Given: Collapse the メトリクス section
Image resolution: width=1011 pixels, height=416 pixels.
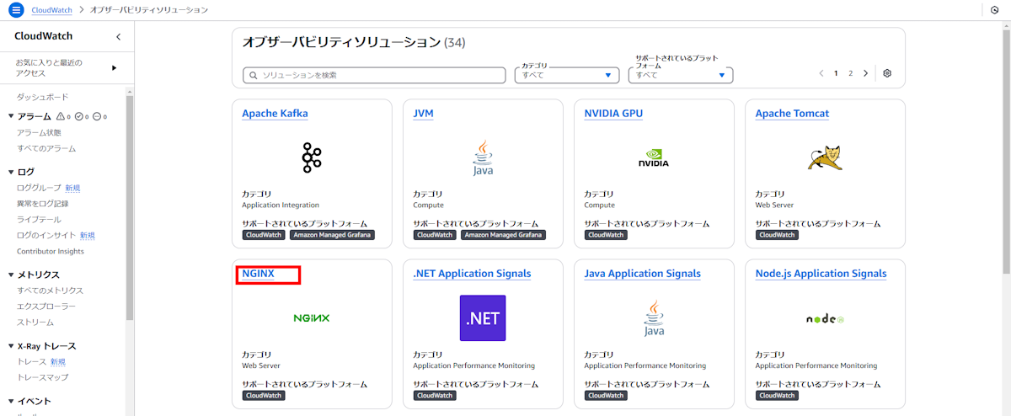Looking at the screenshot, I should click(11, 275).
